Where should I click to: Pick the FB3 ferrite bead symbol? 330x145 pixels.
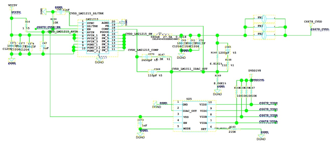click(x=264, y=27)
